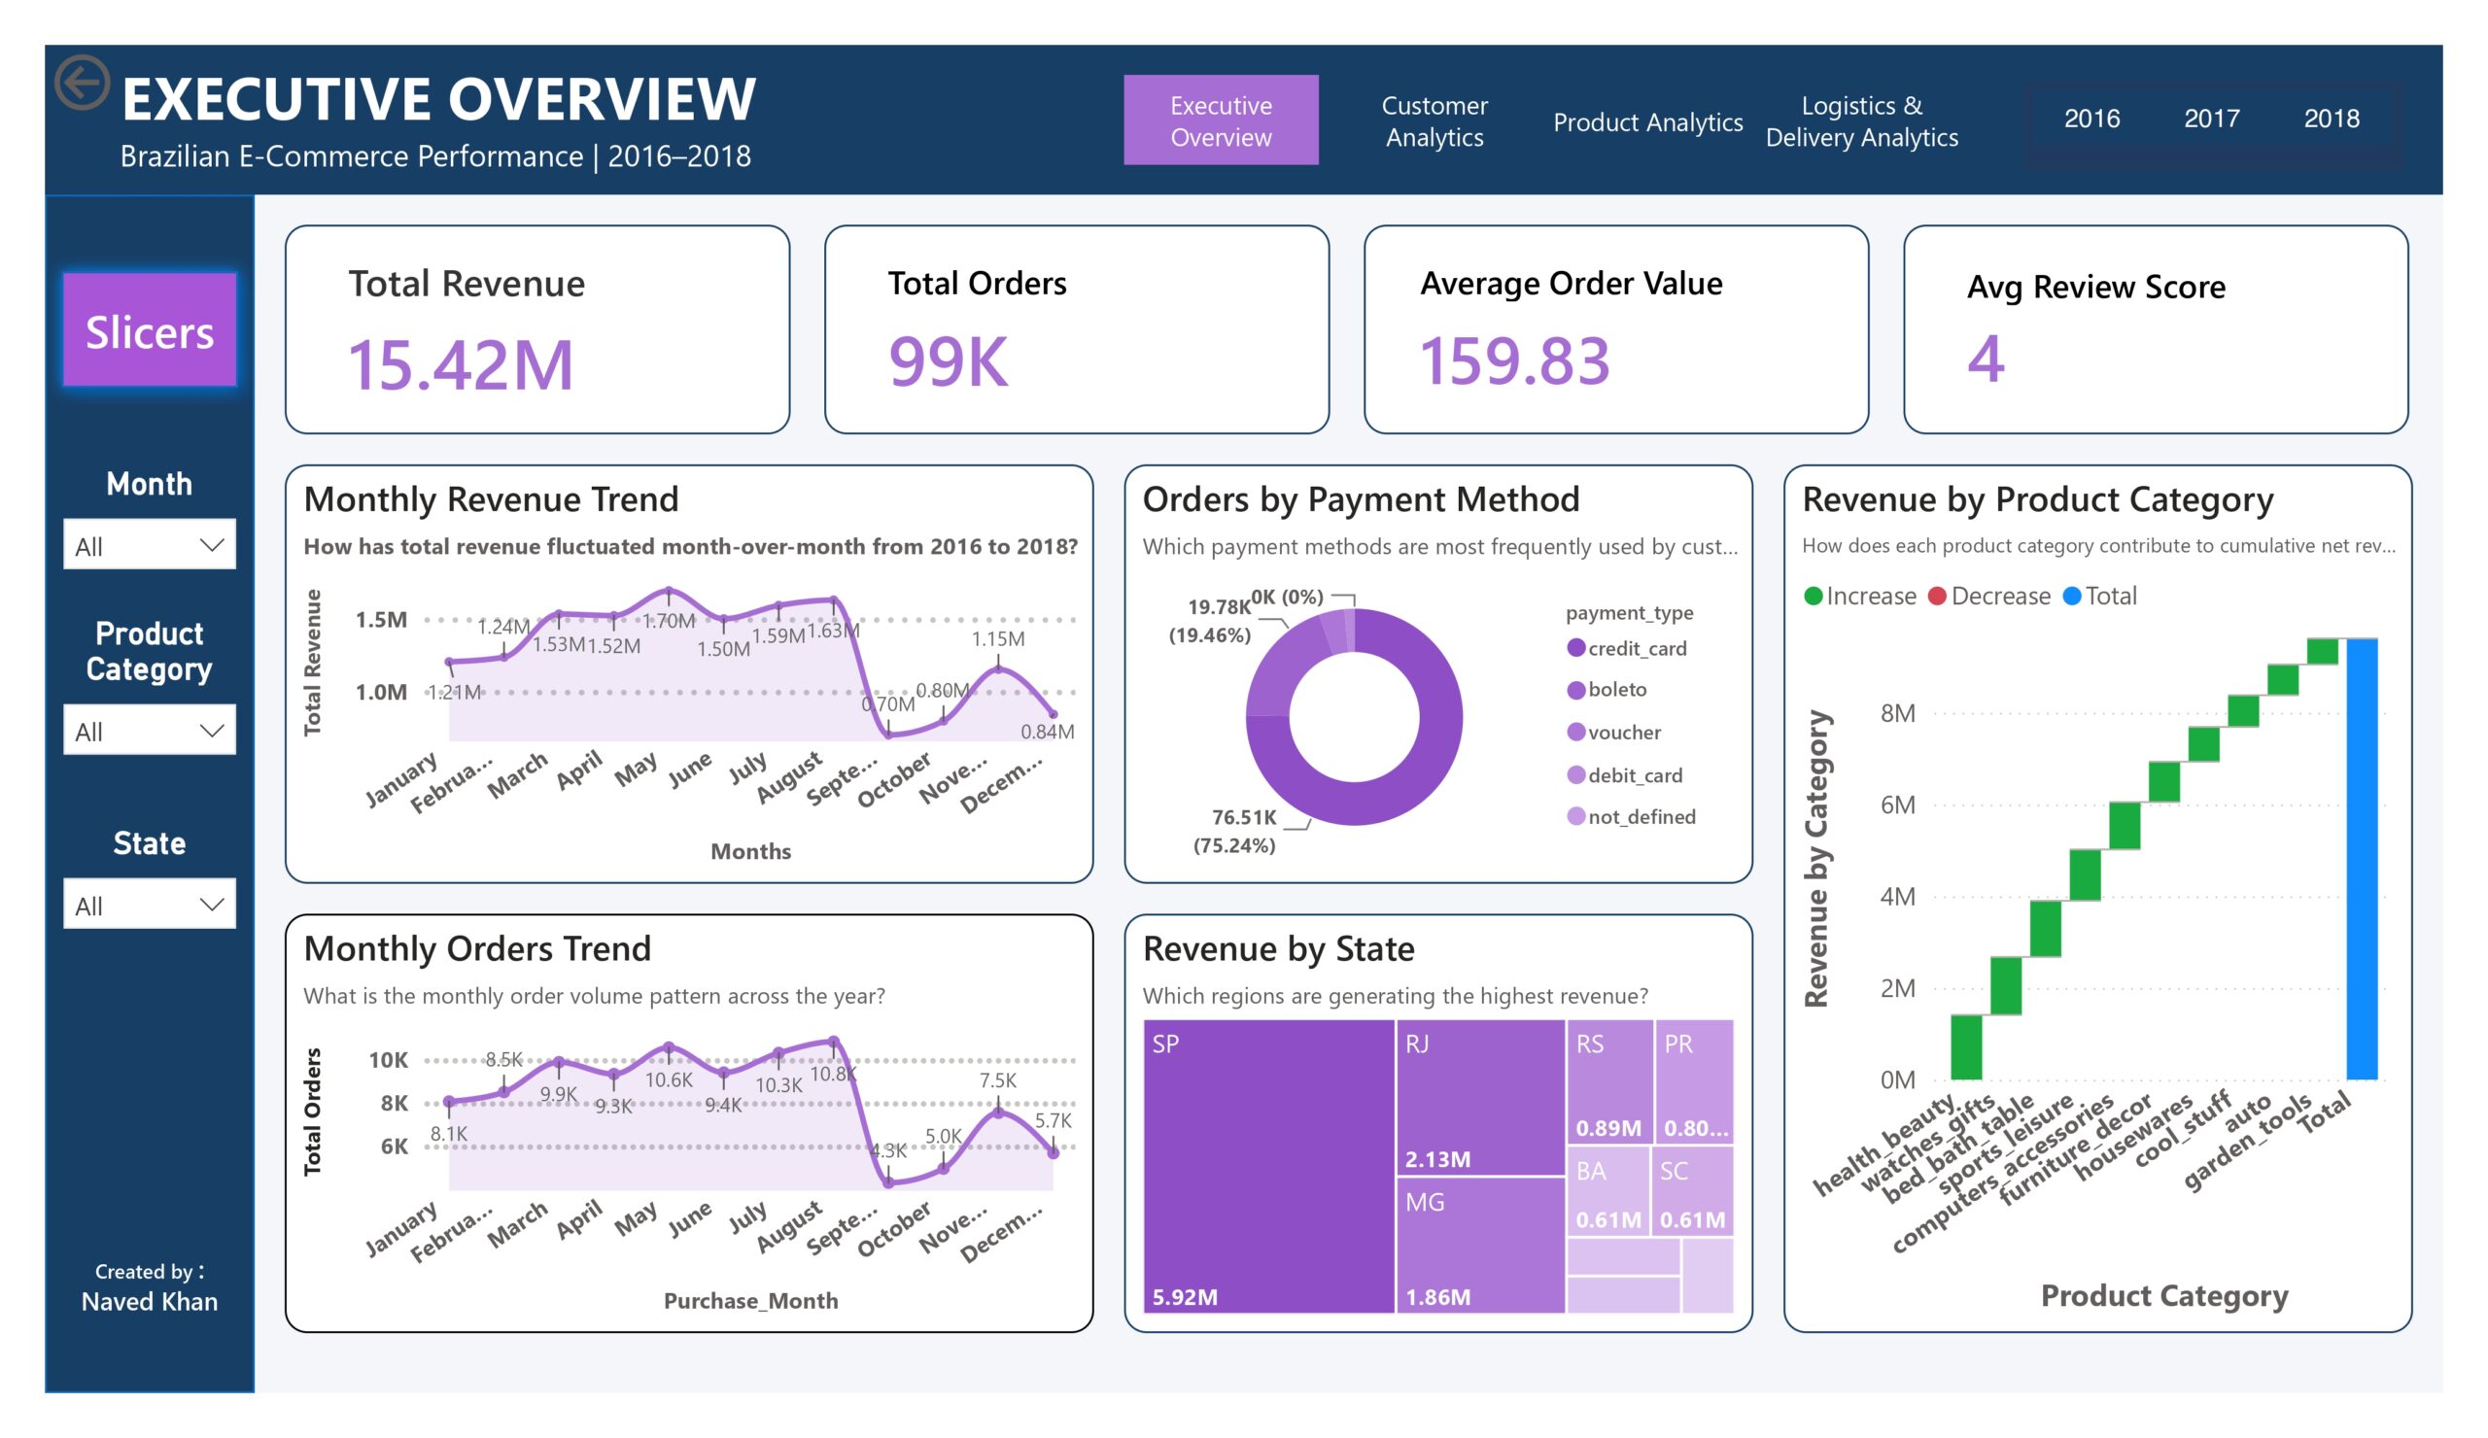The height and width of the screenshot is (1438, 2488).
Task: Click the 2.13M value in RJ tile
Action: tap(1437, 1159)
